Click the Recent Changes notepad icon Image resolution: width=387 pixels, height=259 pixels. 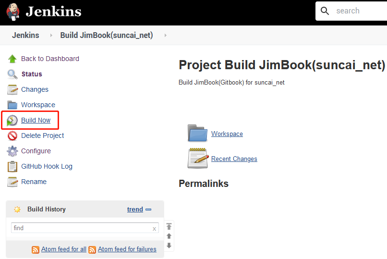click(x=198, y=158)
